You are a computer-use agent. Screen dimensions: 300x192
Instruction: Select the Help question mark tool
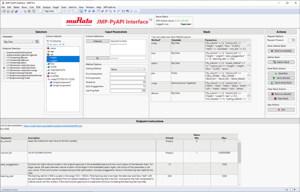click(86, 11)
